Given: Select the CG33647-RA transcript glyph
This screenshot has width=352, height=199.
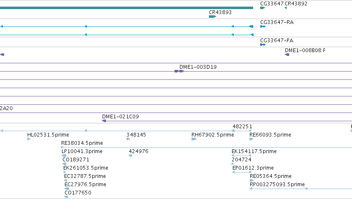Looking at the screenshot, I should pos(263,26).
